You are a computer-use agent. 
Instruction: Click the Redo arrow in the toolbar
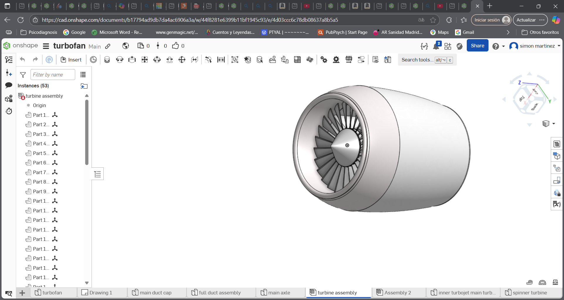tap(35, 60)
